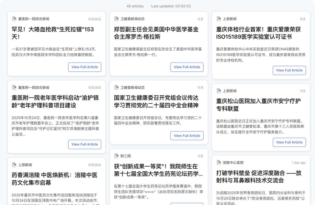This screenshot has width=315, height=205.
Task: Click View Full Article for the 渝护银龄 project story
Action: (84, 144)
